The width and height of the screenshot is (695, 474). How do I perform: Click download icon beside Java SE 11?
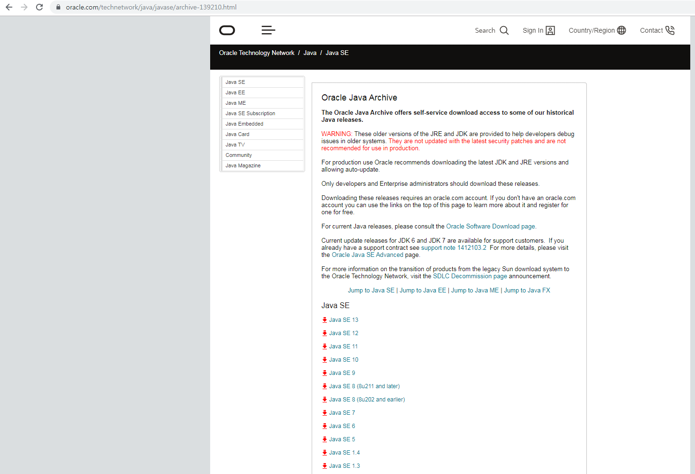coord(324,346)
